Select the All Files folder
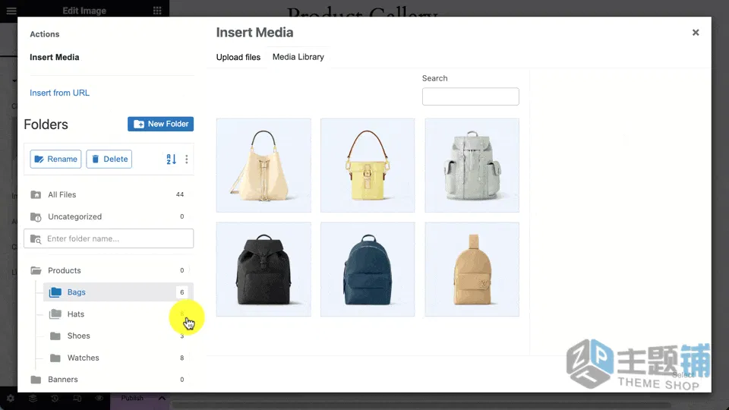 point(109,195)
